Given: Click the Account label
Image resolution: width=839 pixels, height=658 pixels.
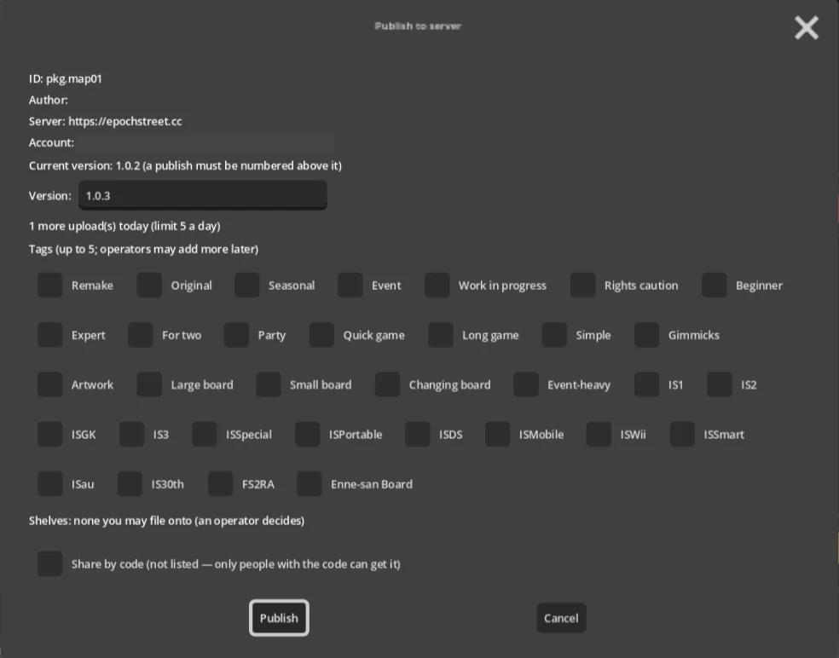Looking at the screenshot, I should pyautogui.click(x=51, y=143).
